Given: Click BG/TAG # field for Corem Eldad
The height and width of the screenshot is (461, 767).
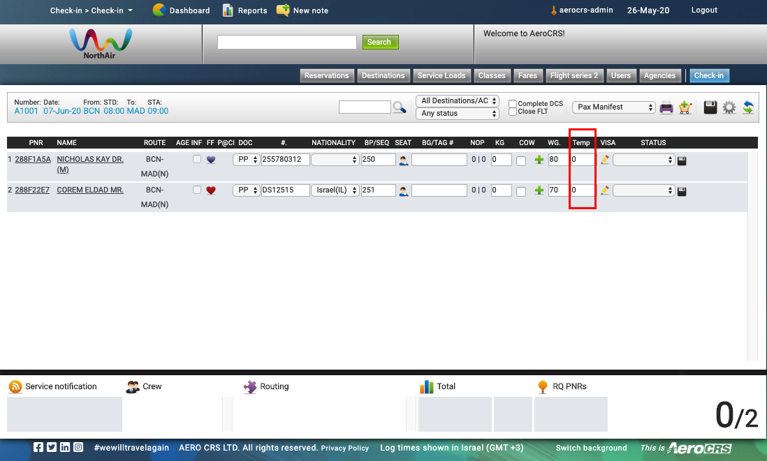Looking at the screenshot, I should click(439, 190).
